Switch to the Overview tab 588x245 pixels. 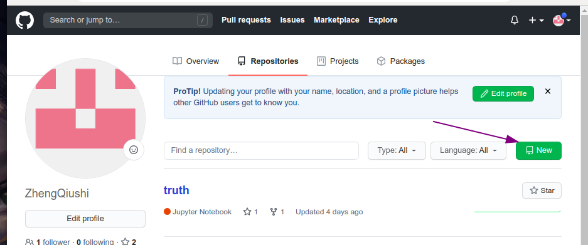point(196,61)
